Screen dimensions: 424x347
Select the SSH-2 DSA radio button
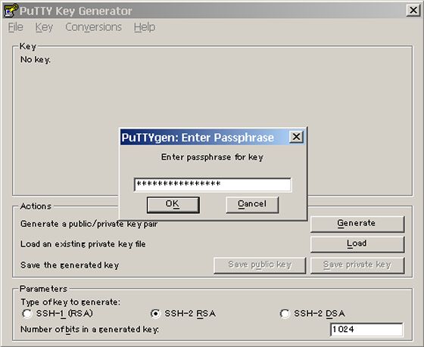point(285,314)
